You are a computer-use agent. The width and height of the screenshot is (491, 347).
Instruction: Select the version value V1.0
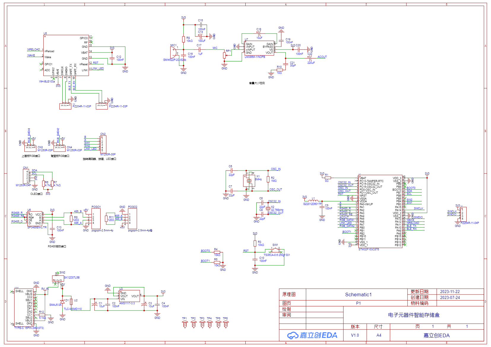coord(355,335)
